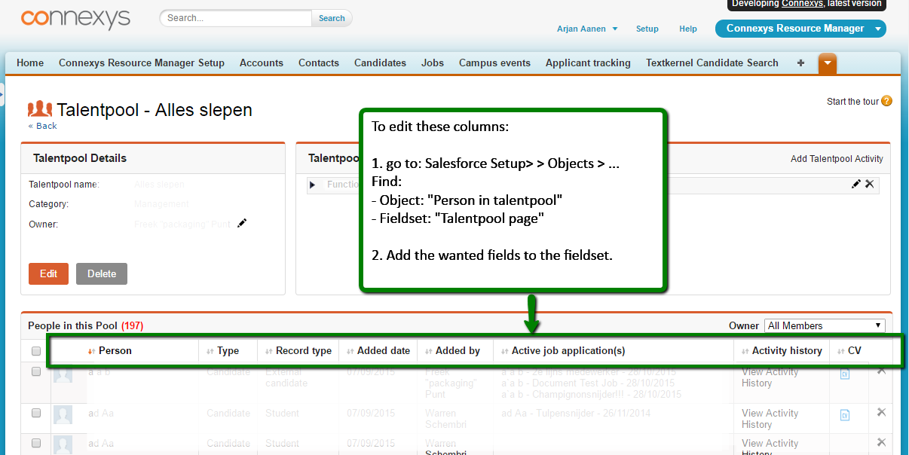This screenshot has height=455, width=909.
Task: Toggle the select-all checkbox in table header
Action: [x=36, y=351]
